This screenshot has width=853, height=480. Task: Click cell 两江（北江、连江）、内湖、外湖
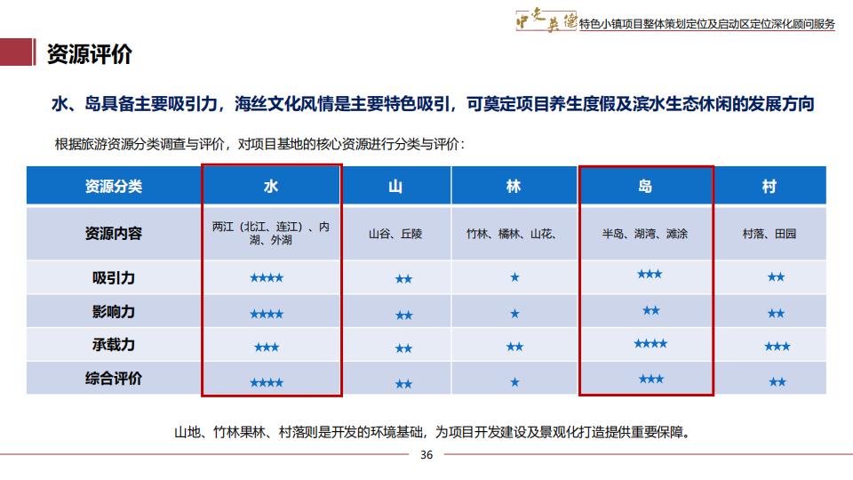tap(271, 234)
